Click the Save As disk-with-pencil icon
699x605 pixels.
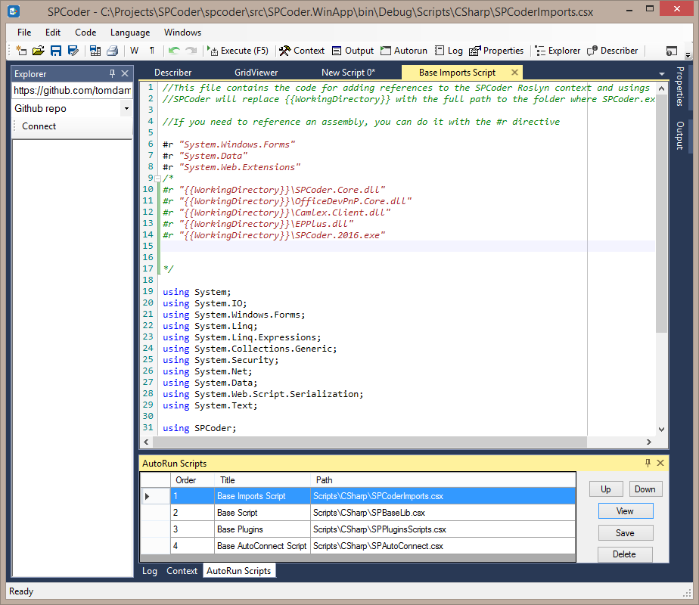pos(73,51)
